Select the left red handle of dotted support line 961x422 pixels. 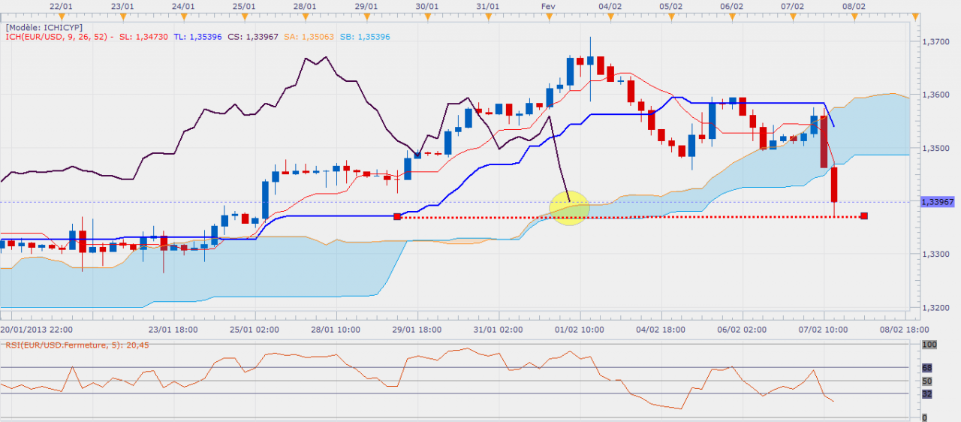[397, 216]
